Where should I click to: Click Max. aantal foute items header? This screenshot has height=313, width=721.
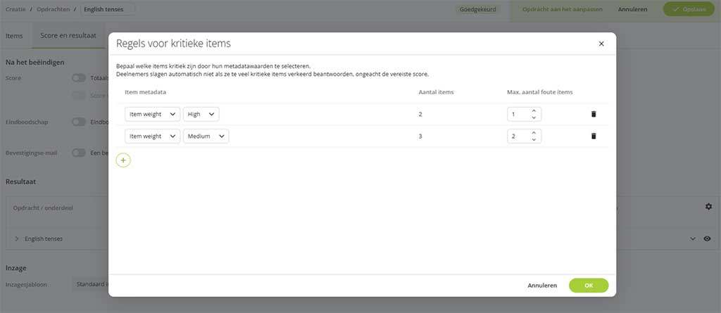coord(539,92)
